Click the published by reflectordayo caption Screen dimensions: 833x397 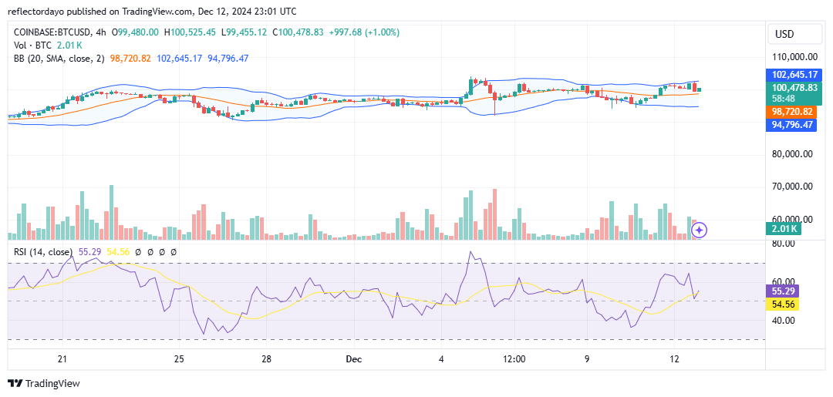[151, 11]
